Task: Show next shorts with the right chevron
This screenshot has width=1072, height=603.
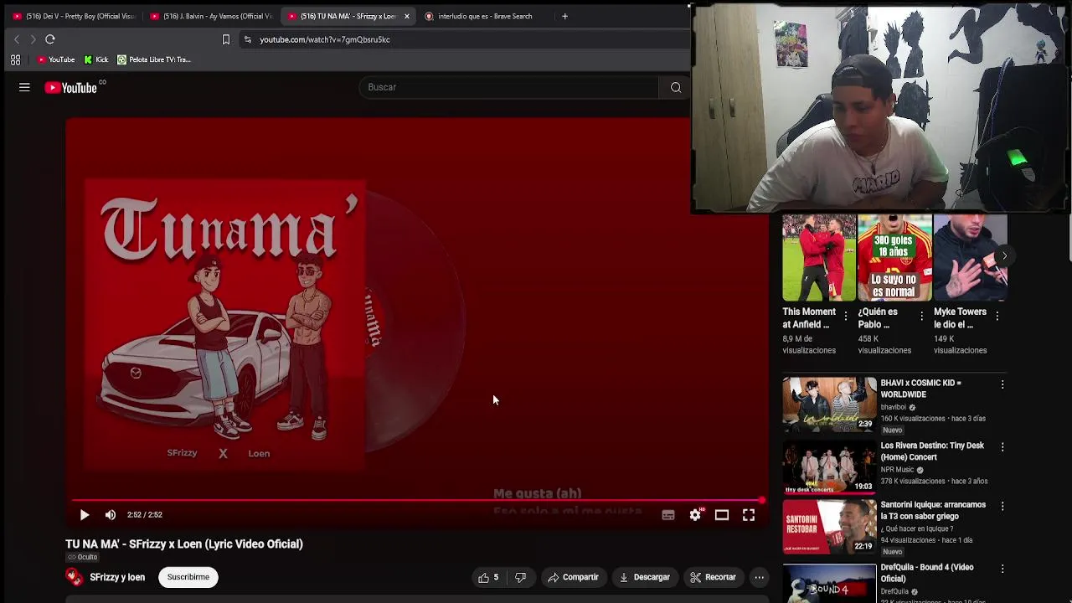Action: point(1004,256)
